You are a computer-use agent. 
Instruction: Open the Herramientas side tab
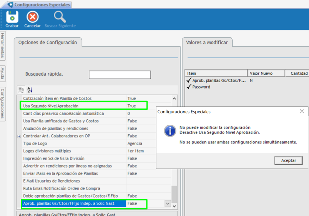click(x=3, y=45)
